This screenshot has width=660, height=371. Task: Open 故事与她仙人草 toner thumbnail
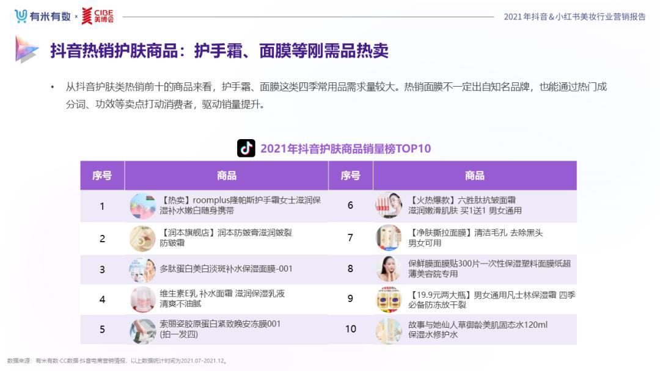(389, 330)
